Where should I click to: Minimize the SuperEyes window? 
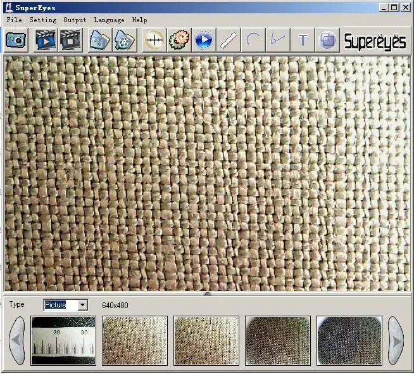384,8
